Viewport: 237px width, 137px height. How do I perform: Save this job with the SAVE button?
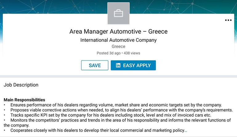tap(95, 65)
